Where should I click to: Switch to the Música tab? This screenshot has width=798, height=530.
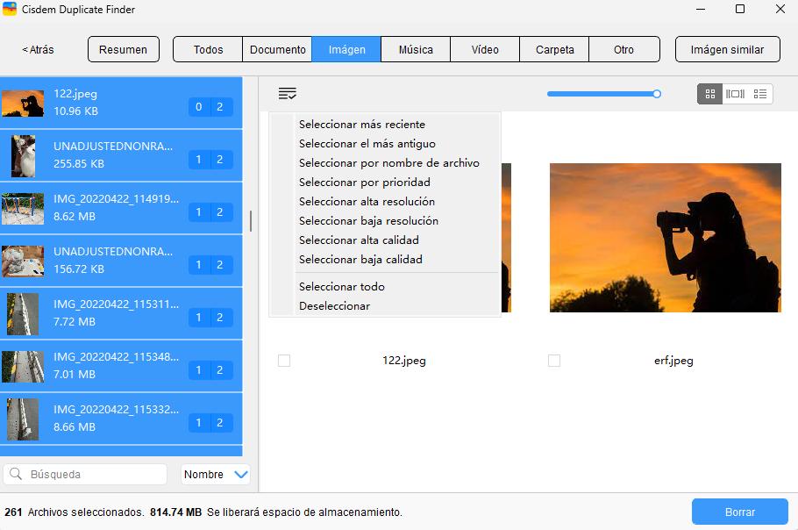[415, 49]
